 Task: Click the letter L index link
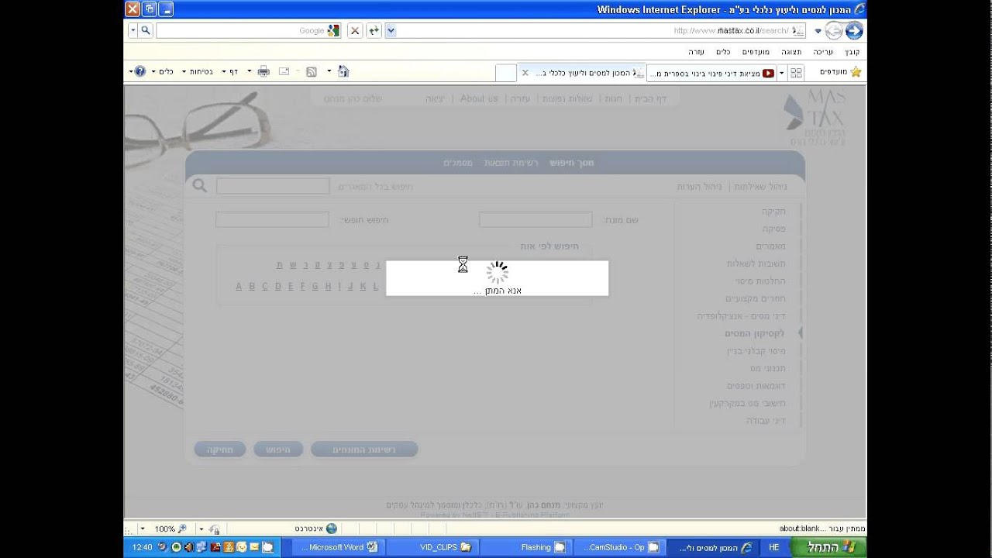(376, 286)
